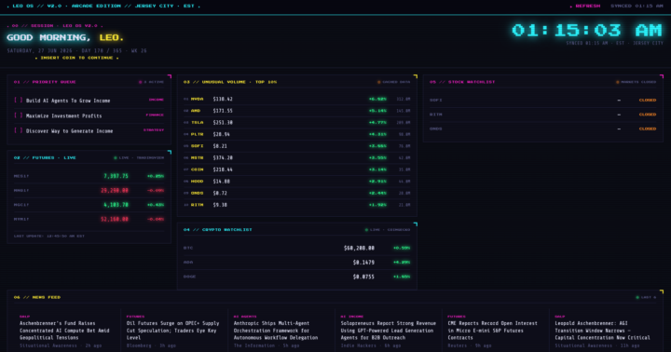Screen dimensions: 671x352
Task: Open the Anthropic Multi-Agent Orchestration article
Action: tap(276, 331)
